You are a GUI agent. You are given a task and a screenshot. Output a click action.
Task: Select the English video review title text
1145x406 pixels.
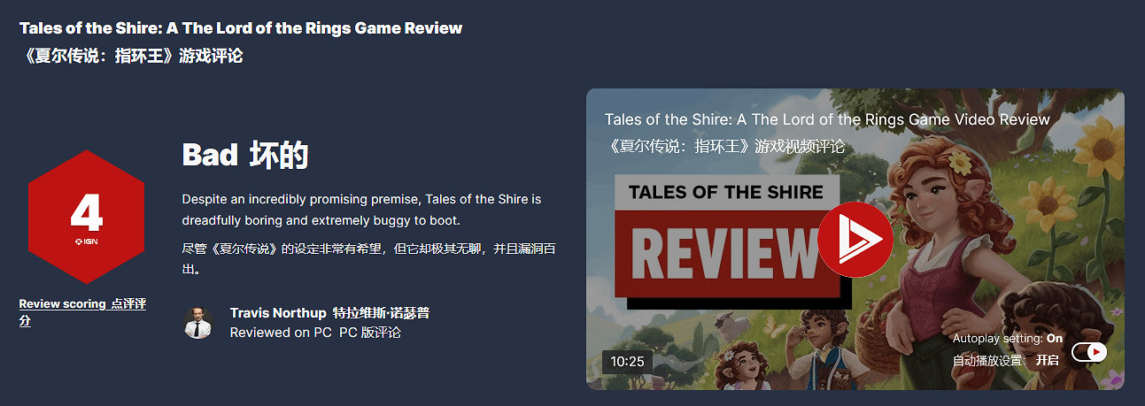point(827,119)
